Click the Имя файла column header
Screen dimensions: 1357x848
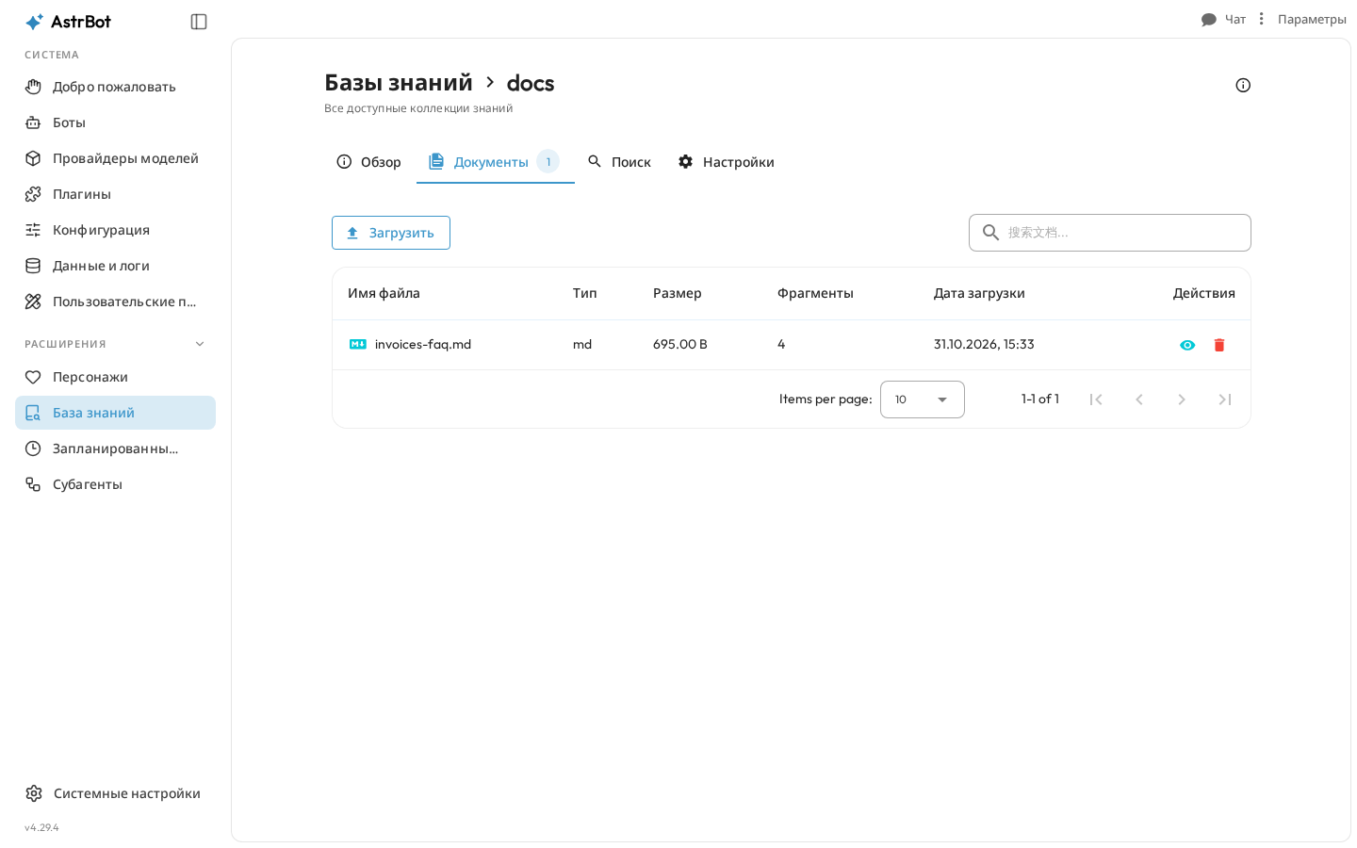coord(384,293)
